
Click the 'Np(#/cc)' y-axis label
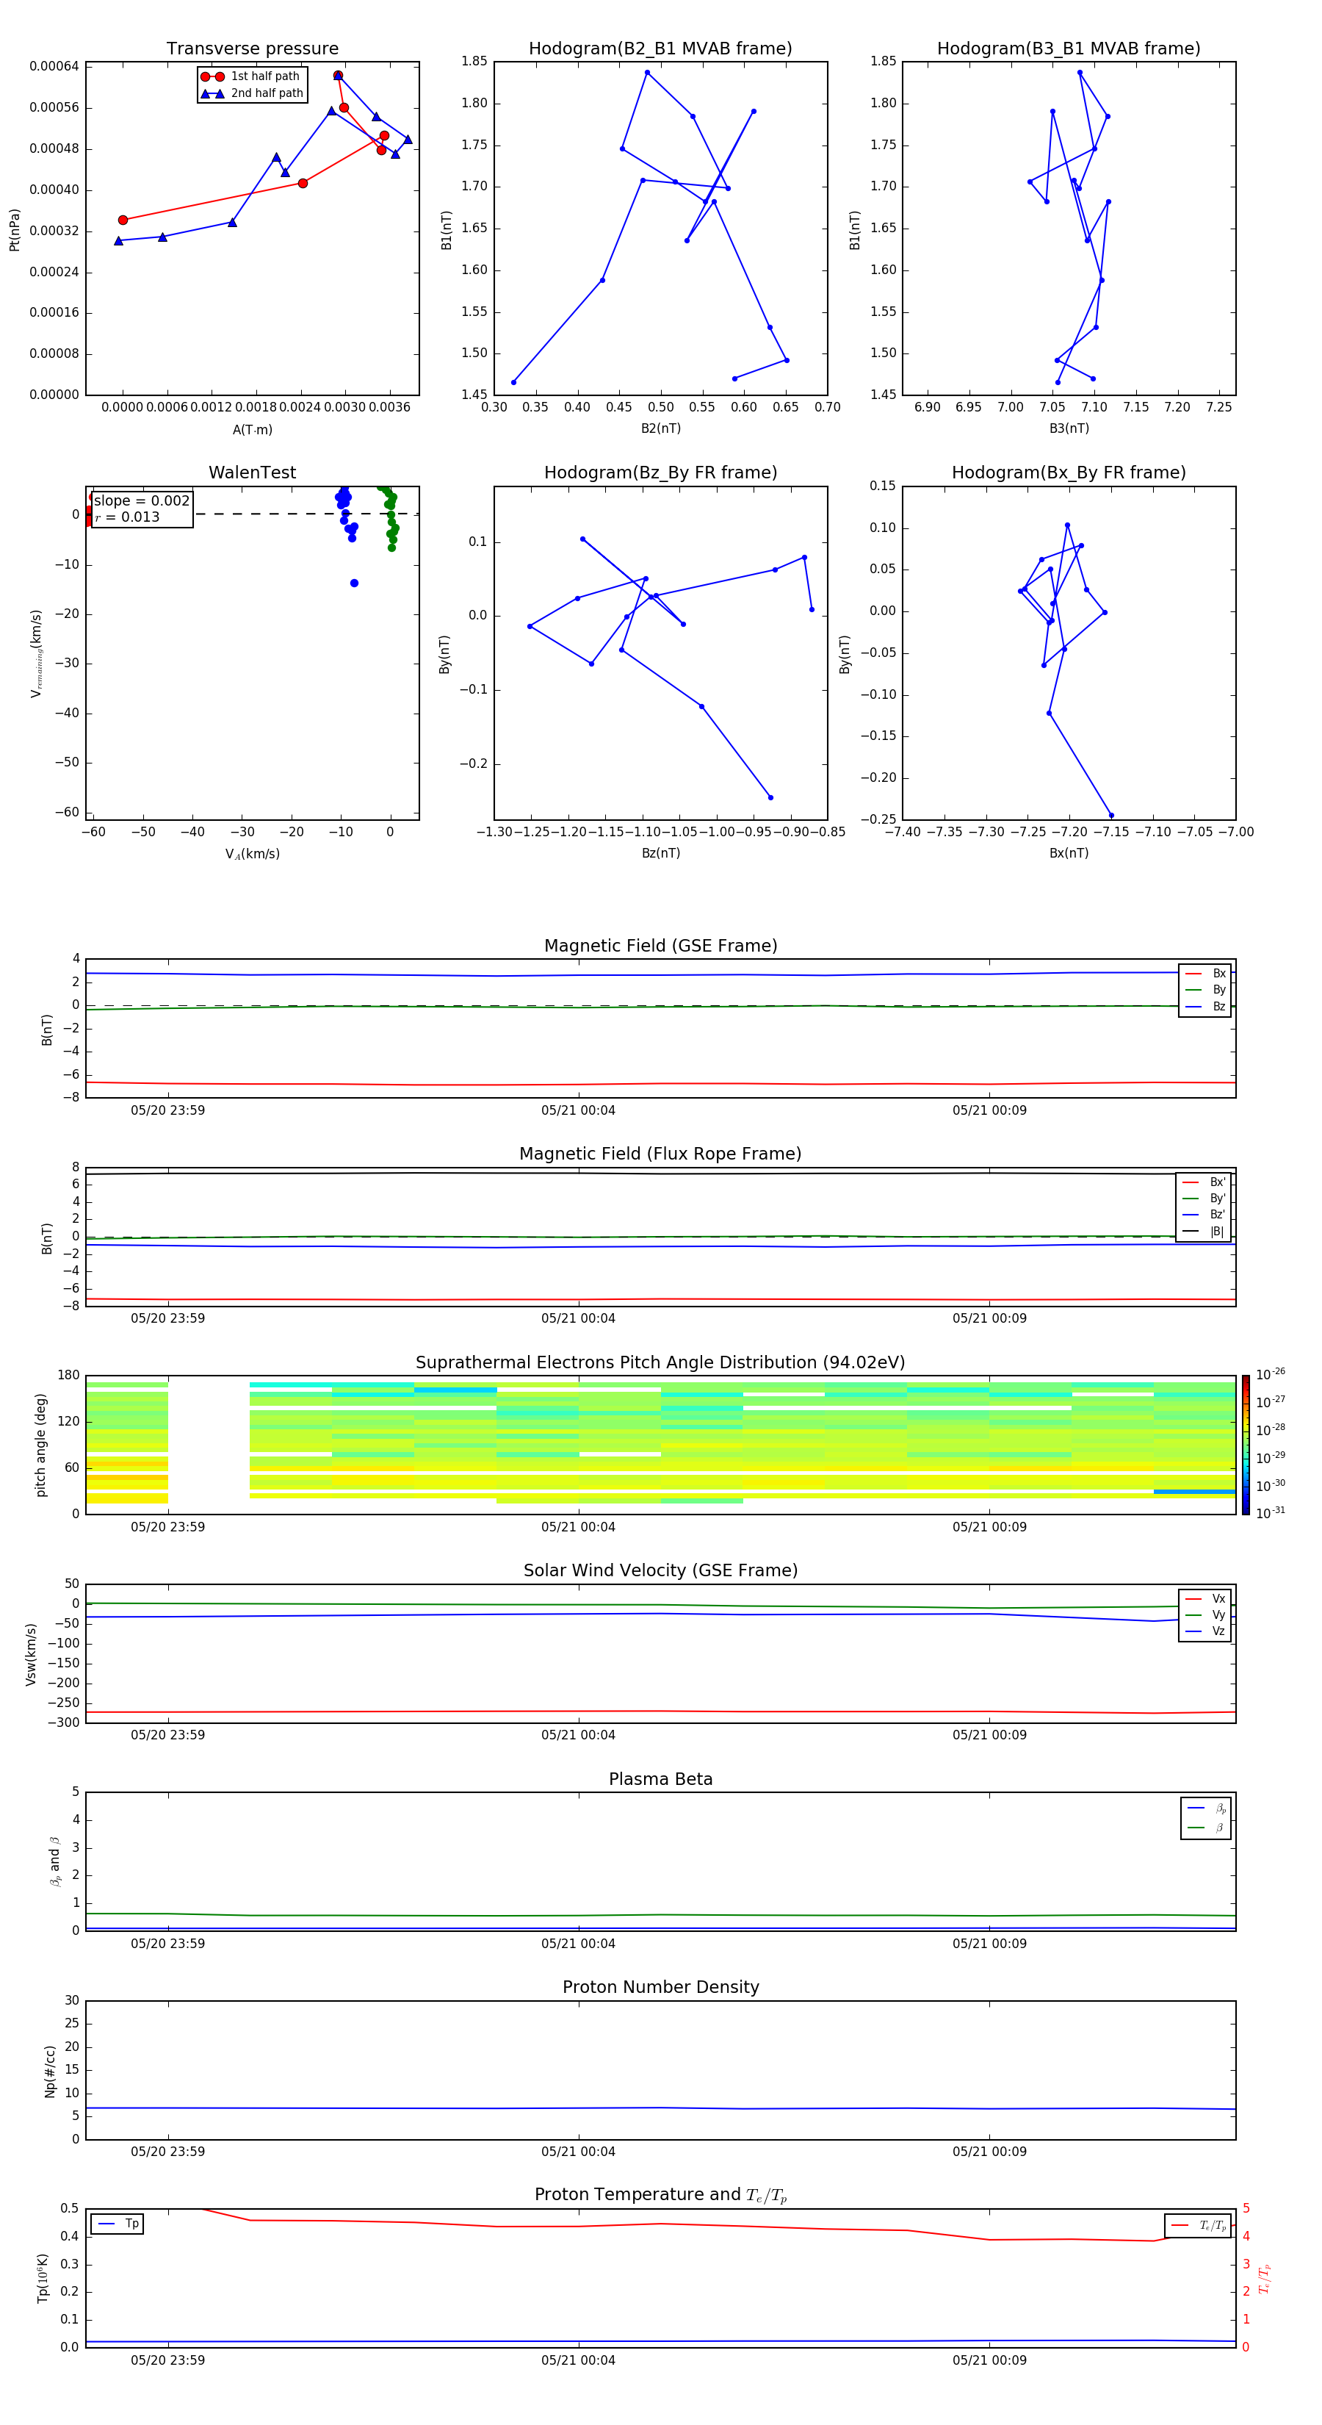[50, 2071]
